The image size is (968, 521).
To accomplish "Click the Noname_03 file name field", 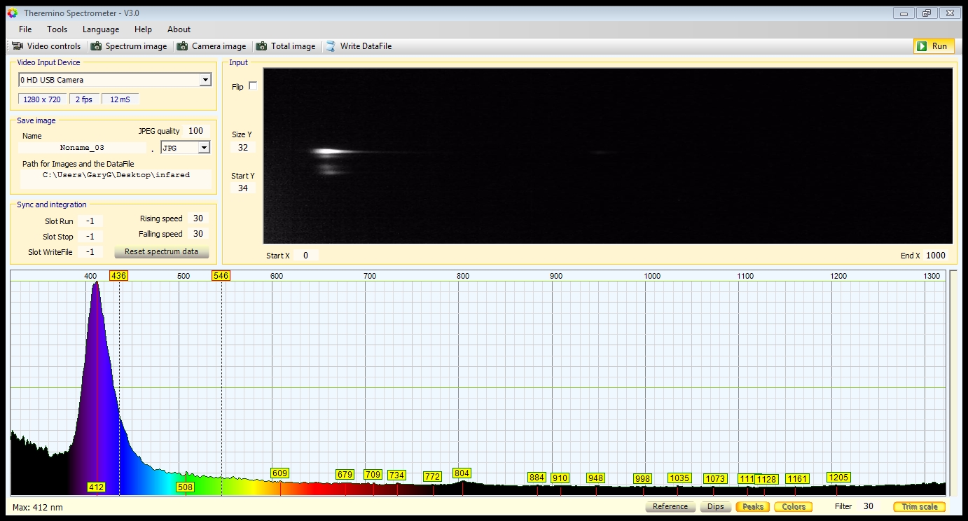I will tap(82, 148).
